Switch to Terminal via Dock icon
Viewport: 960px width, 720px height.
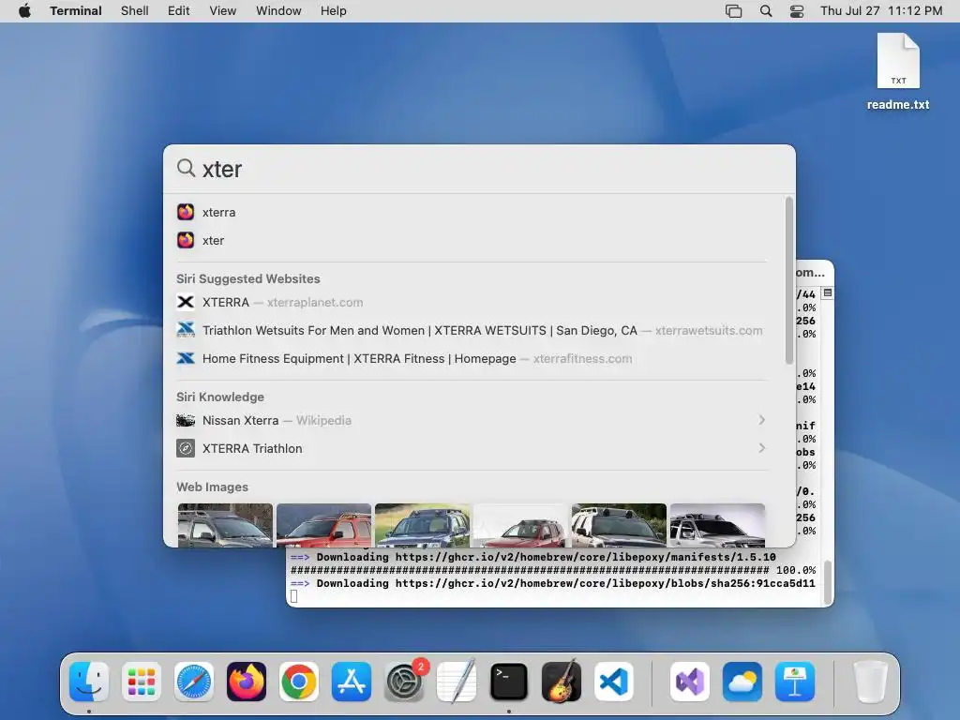(x=509, y=682)
